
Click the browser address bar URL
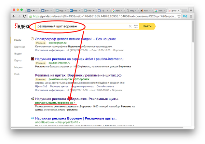pos(104,16)
